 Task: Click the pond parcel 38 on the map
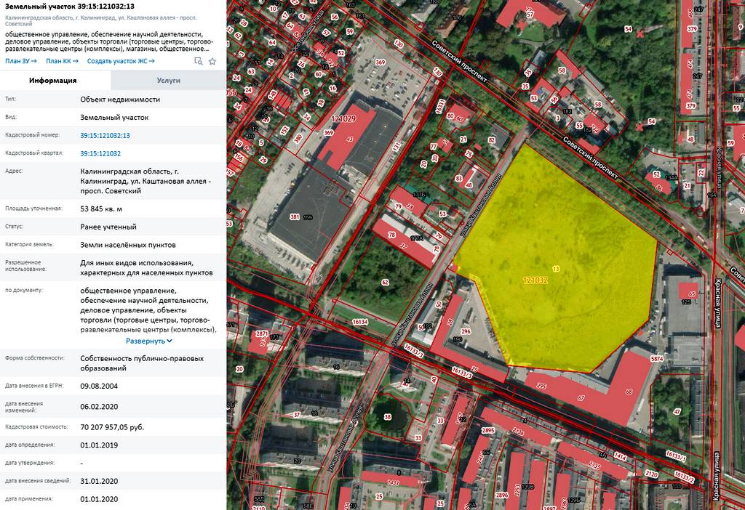386,416
